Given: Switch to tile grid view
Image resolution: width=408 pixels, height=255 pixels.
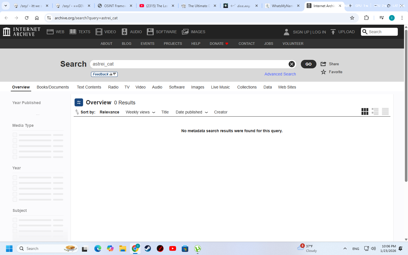Looking at the screenshot, I should (365, 111).
